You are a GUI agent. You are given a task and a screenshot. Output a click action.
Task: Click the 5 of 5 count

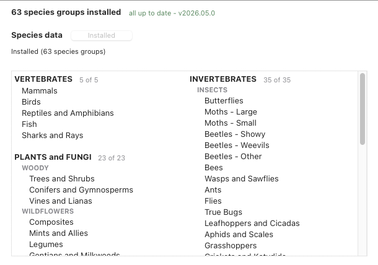(x=89, y=80)
